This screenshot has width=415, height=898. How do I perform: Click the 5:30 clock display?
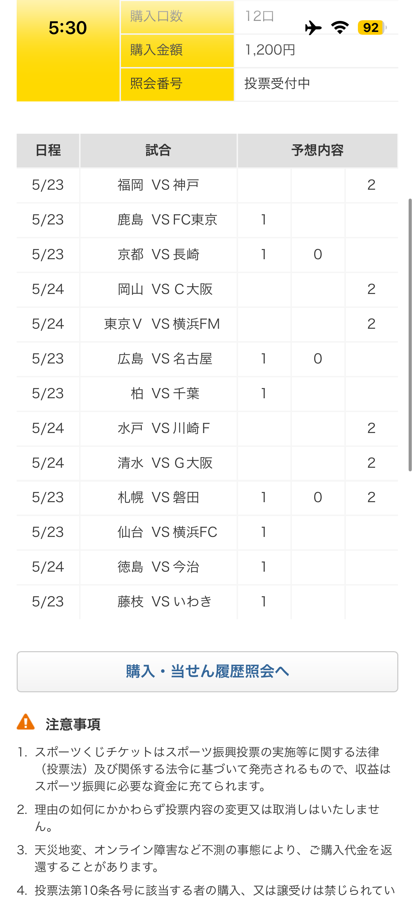(68, 28)
